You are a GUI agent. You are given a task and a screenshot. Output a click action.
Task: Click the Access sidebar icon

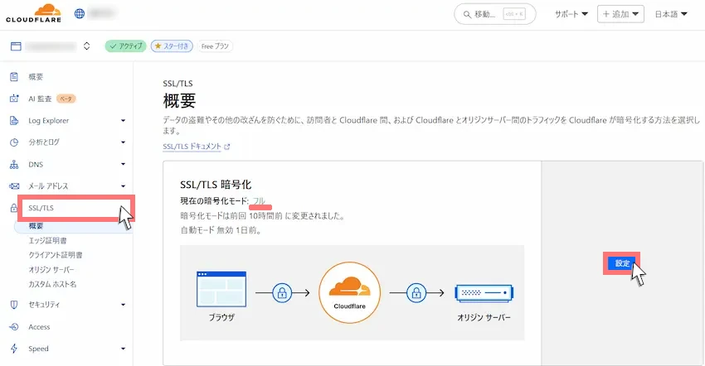tap(14, 327)
